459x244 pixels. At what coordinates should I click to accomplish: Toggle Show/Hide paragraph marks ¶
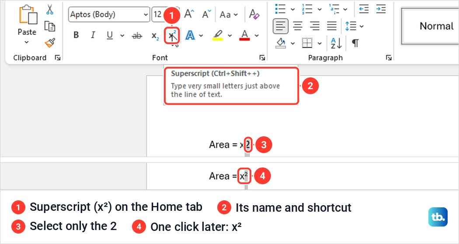point(355,43)
